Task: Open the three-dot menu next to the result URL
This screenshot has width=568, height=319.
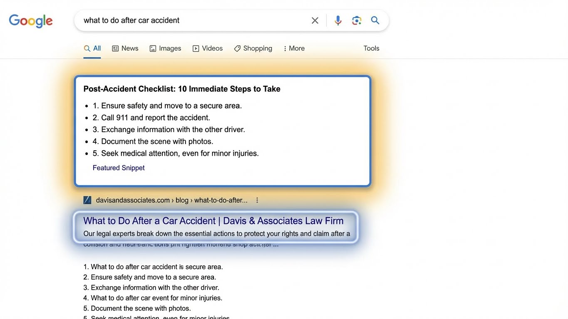Action: tap(257, 200)
